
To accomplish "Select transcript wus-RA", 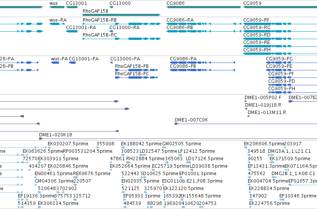I will (58, 20).
